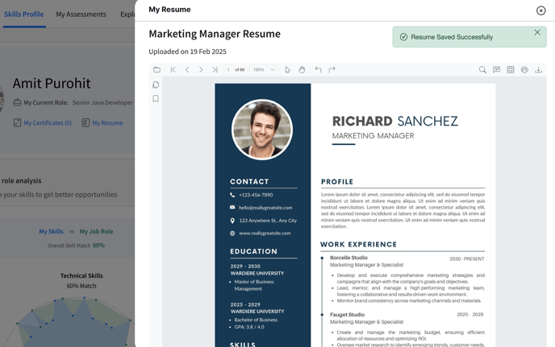Viewport: 555px width, 347px height.
Task: Click the Fauget Studio work entry
Action: (347, 315)
